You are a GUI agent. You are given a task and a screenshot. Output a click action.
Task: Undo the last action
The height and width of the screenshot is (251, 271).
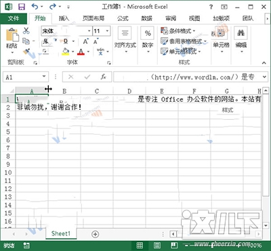click(35, 7)
